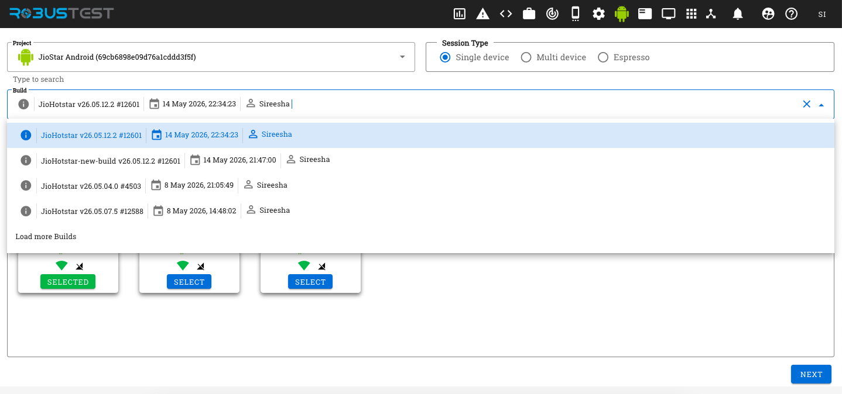This screenshot has height=394, width=842.
Task: Open the settings gear icon
Action: tap(598, 14)
